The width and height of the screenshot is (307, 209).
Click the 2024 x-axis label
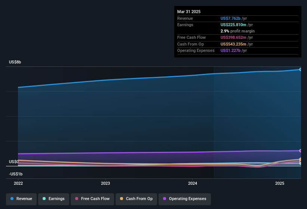click(193, 183)
